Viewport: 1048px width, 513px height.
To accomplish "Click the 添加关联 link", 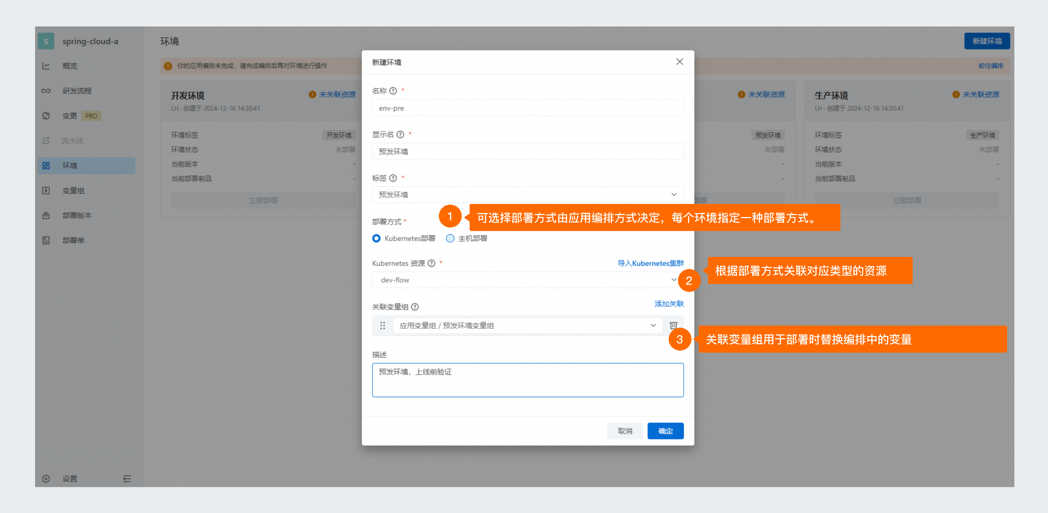I will [x=669, y=304].
